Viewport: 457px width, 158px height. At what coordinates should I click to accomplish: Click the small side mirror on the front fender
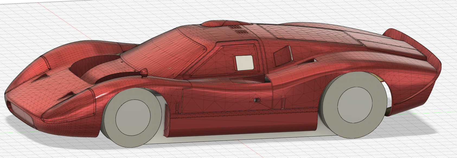point(143,72)
